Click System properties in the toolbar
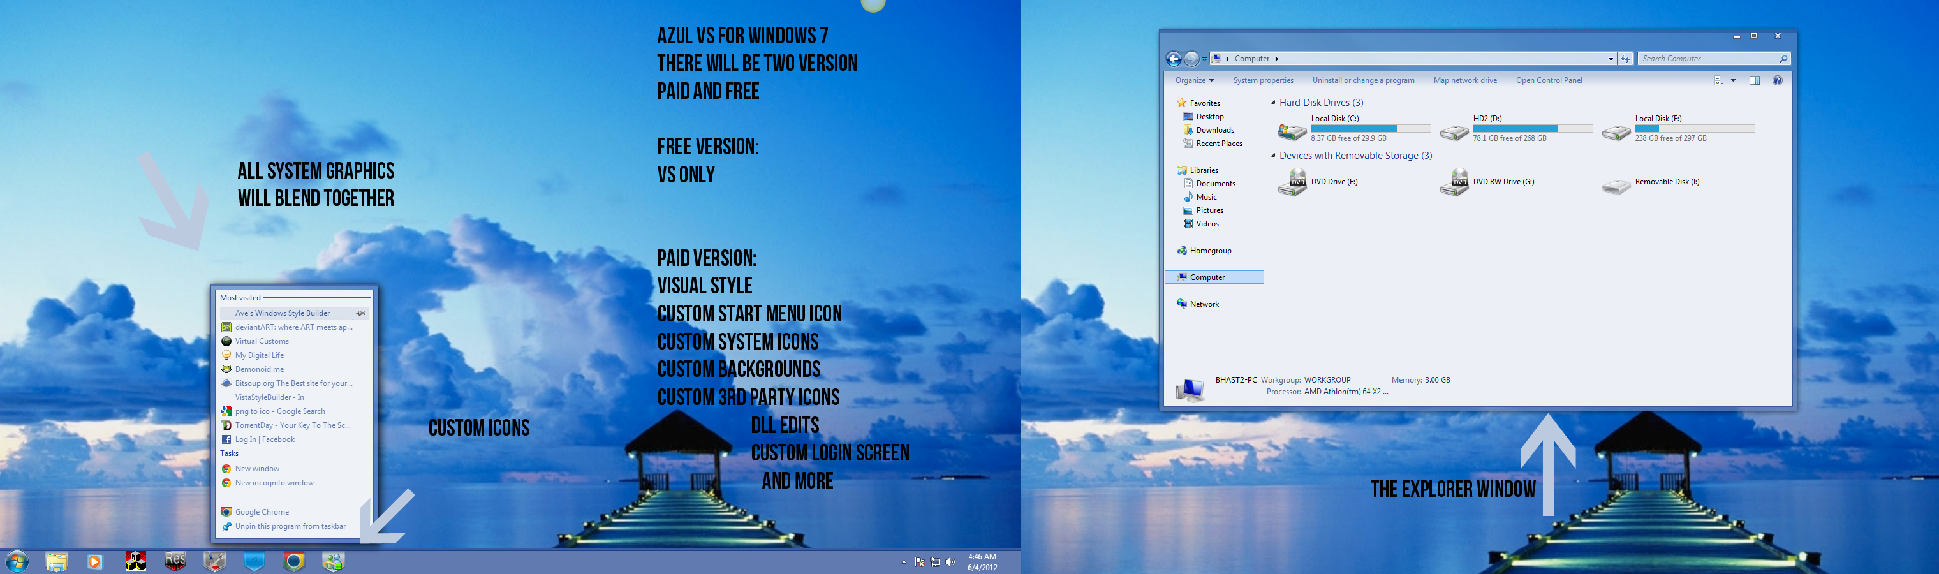Viewport: 1939px width, 574px height. [x=1263, y=80]
